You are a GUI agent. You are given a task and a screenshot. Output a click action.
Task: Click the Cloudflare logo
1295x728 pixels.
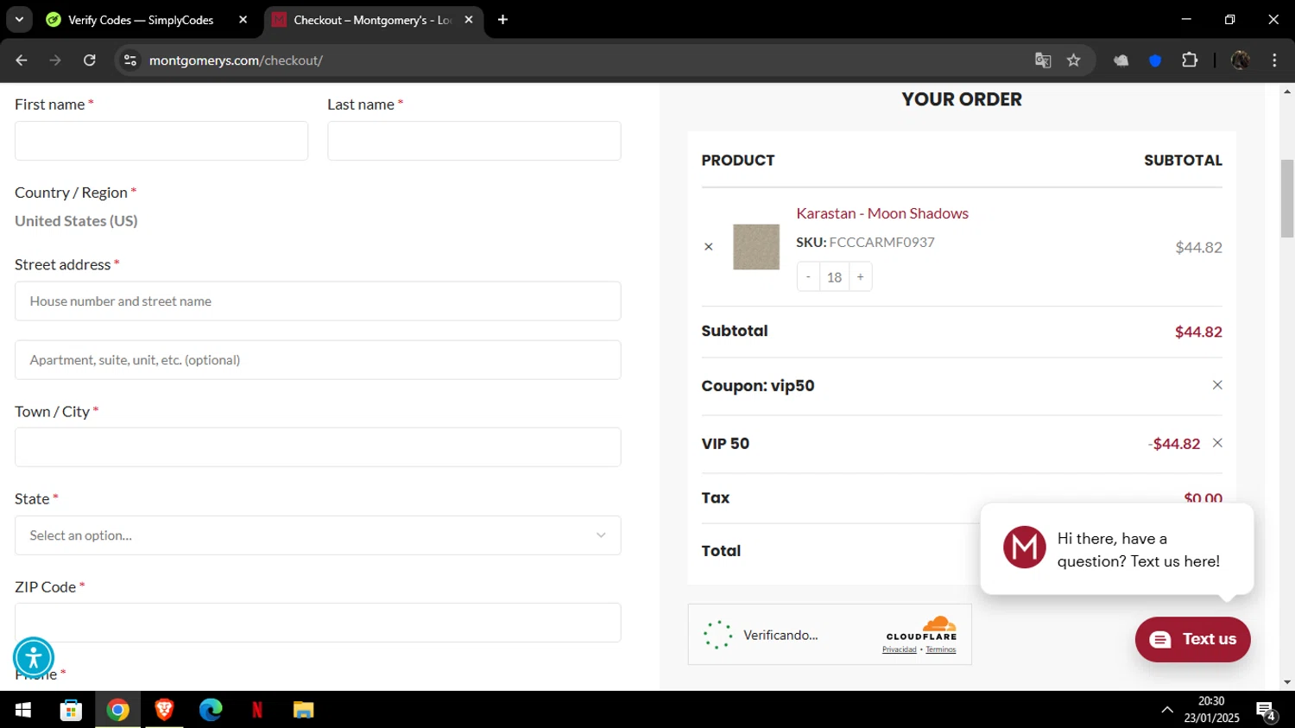pos(922,628)
